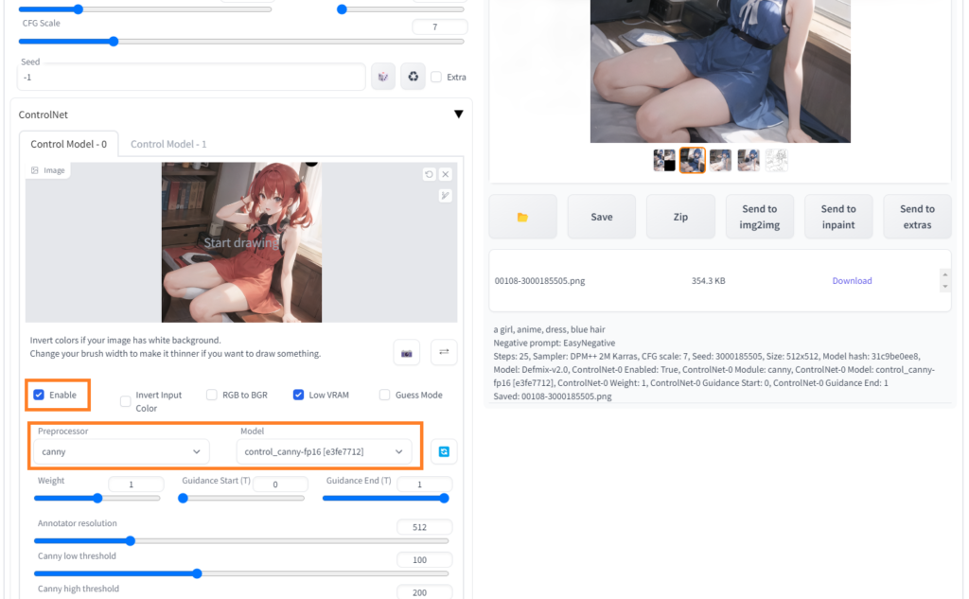Viewport: 969px width, 599px height.
Task: Uncheck the Enable checkbox for ControlNet
Action: click(x=39, y=395)
